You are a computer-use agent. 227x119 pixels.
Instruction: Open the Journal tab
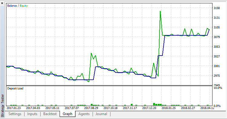[x=101, y=114]
